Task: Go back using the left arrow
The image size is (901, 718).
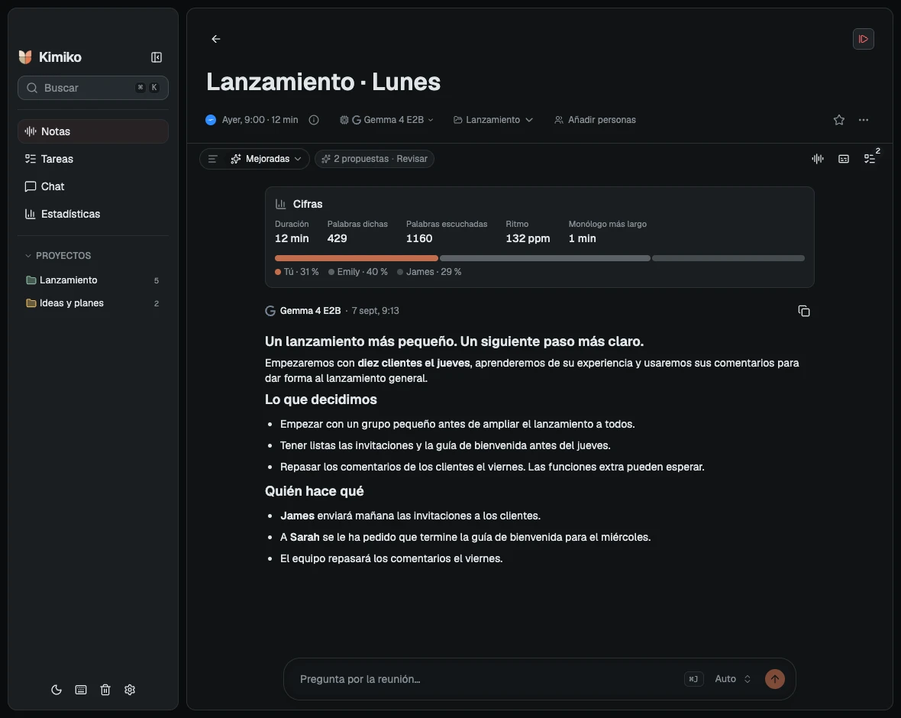Action: click(x=216, y=39)
